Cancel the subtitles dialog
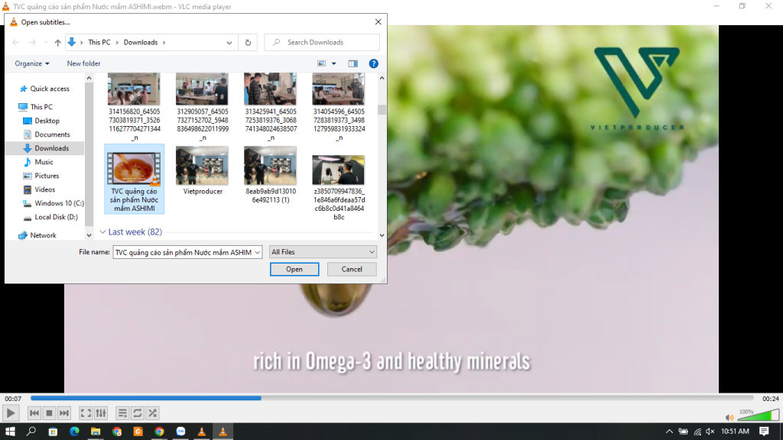This screenshot has height=440, width=783. tap(351, 269)
